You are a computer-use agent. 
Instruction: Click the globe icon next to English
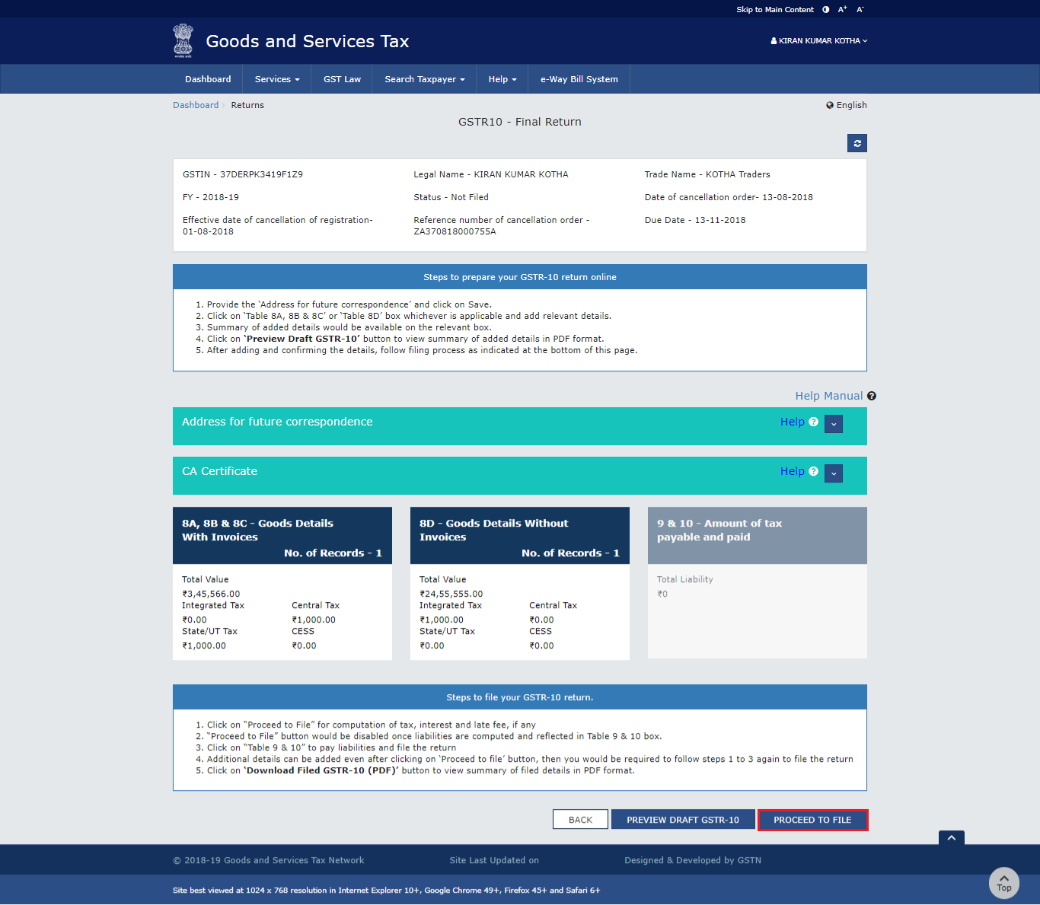(x=830, y=105)
